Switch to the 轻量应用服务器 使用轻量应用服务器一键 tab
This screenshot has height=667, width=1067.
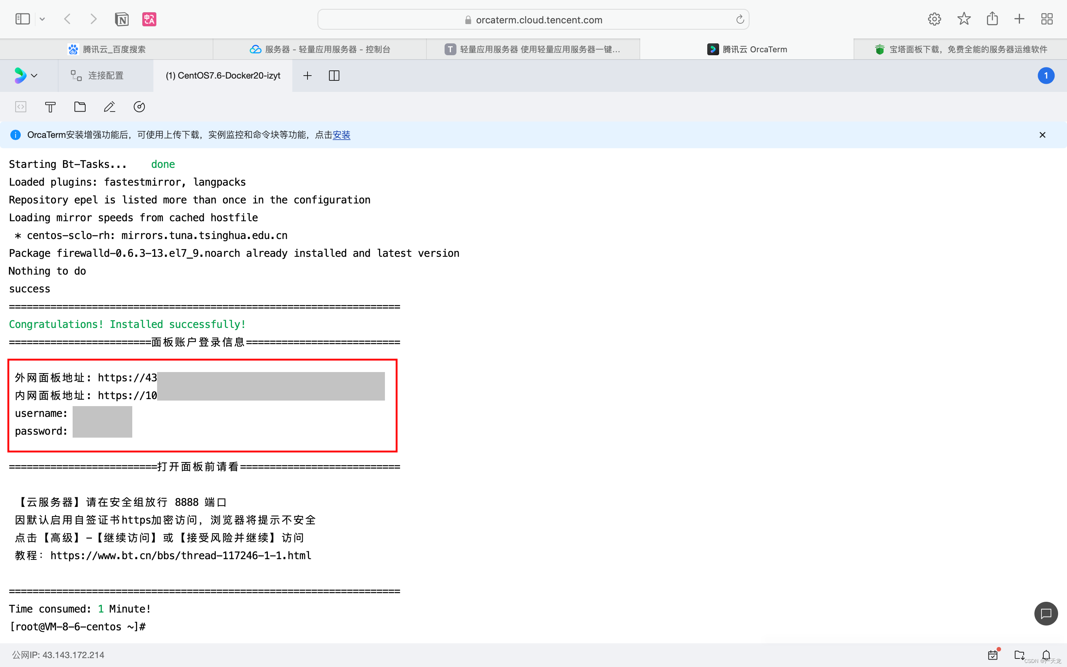[x=533, y=49]
